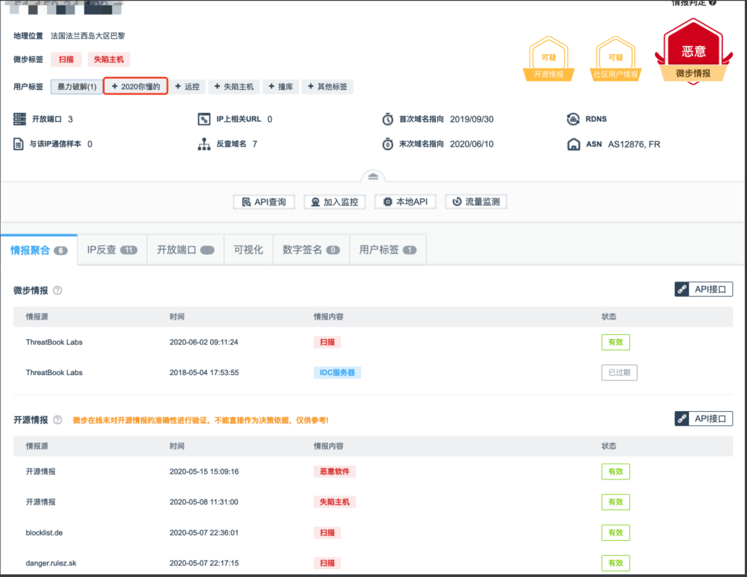
Task: Open the help question-mark beside 开源情报
Action: 57,419
